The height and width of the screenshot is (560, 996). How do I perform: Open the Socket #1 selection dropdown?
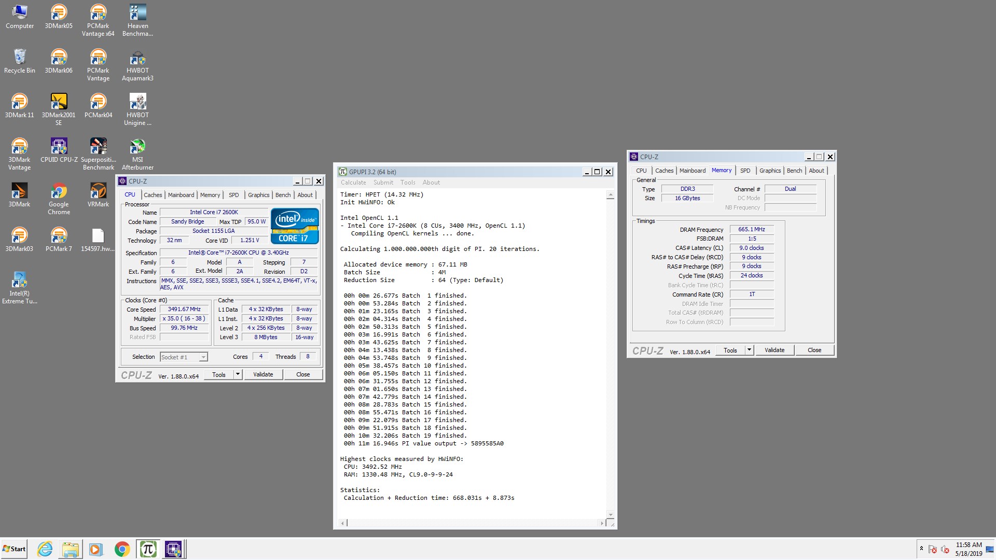(x=203, y=357)
